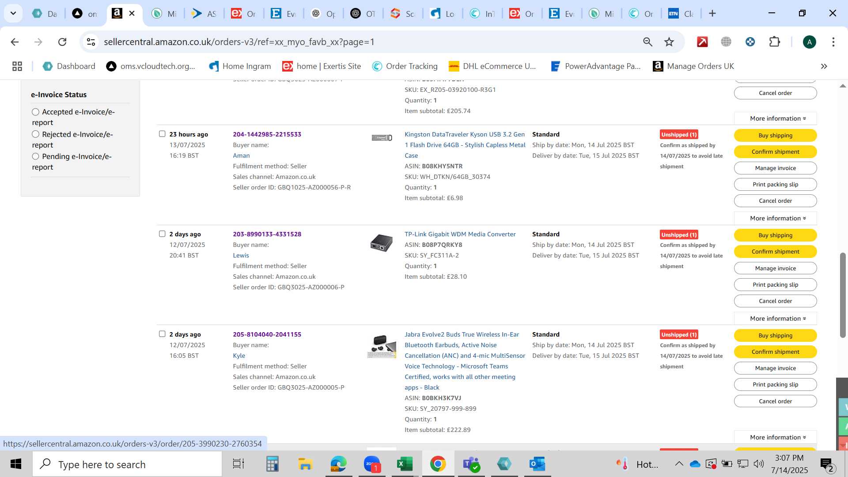This screenshot has height=477, width=848.
Task: Open Microsoft Edge from taskbar
Action: 338,464
